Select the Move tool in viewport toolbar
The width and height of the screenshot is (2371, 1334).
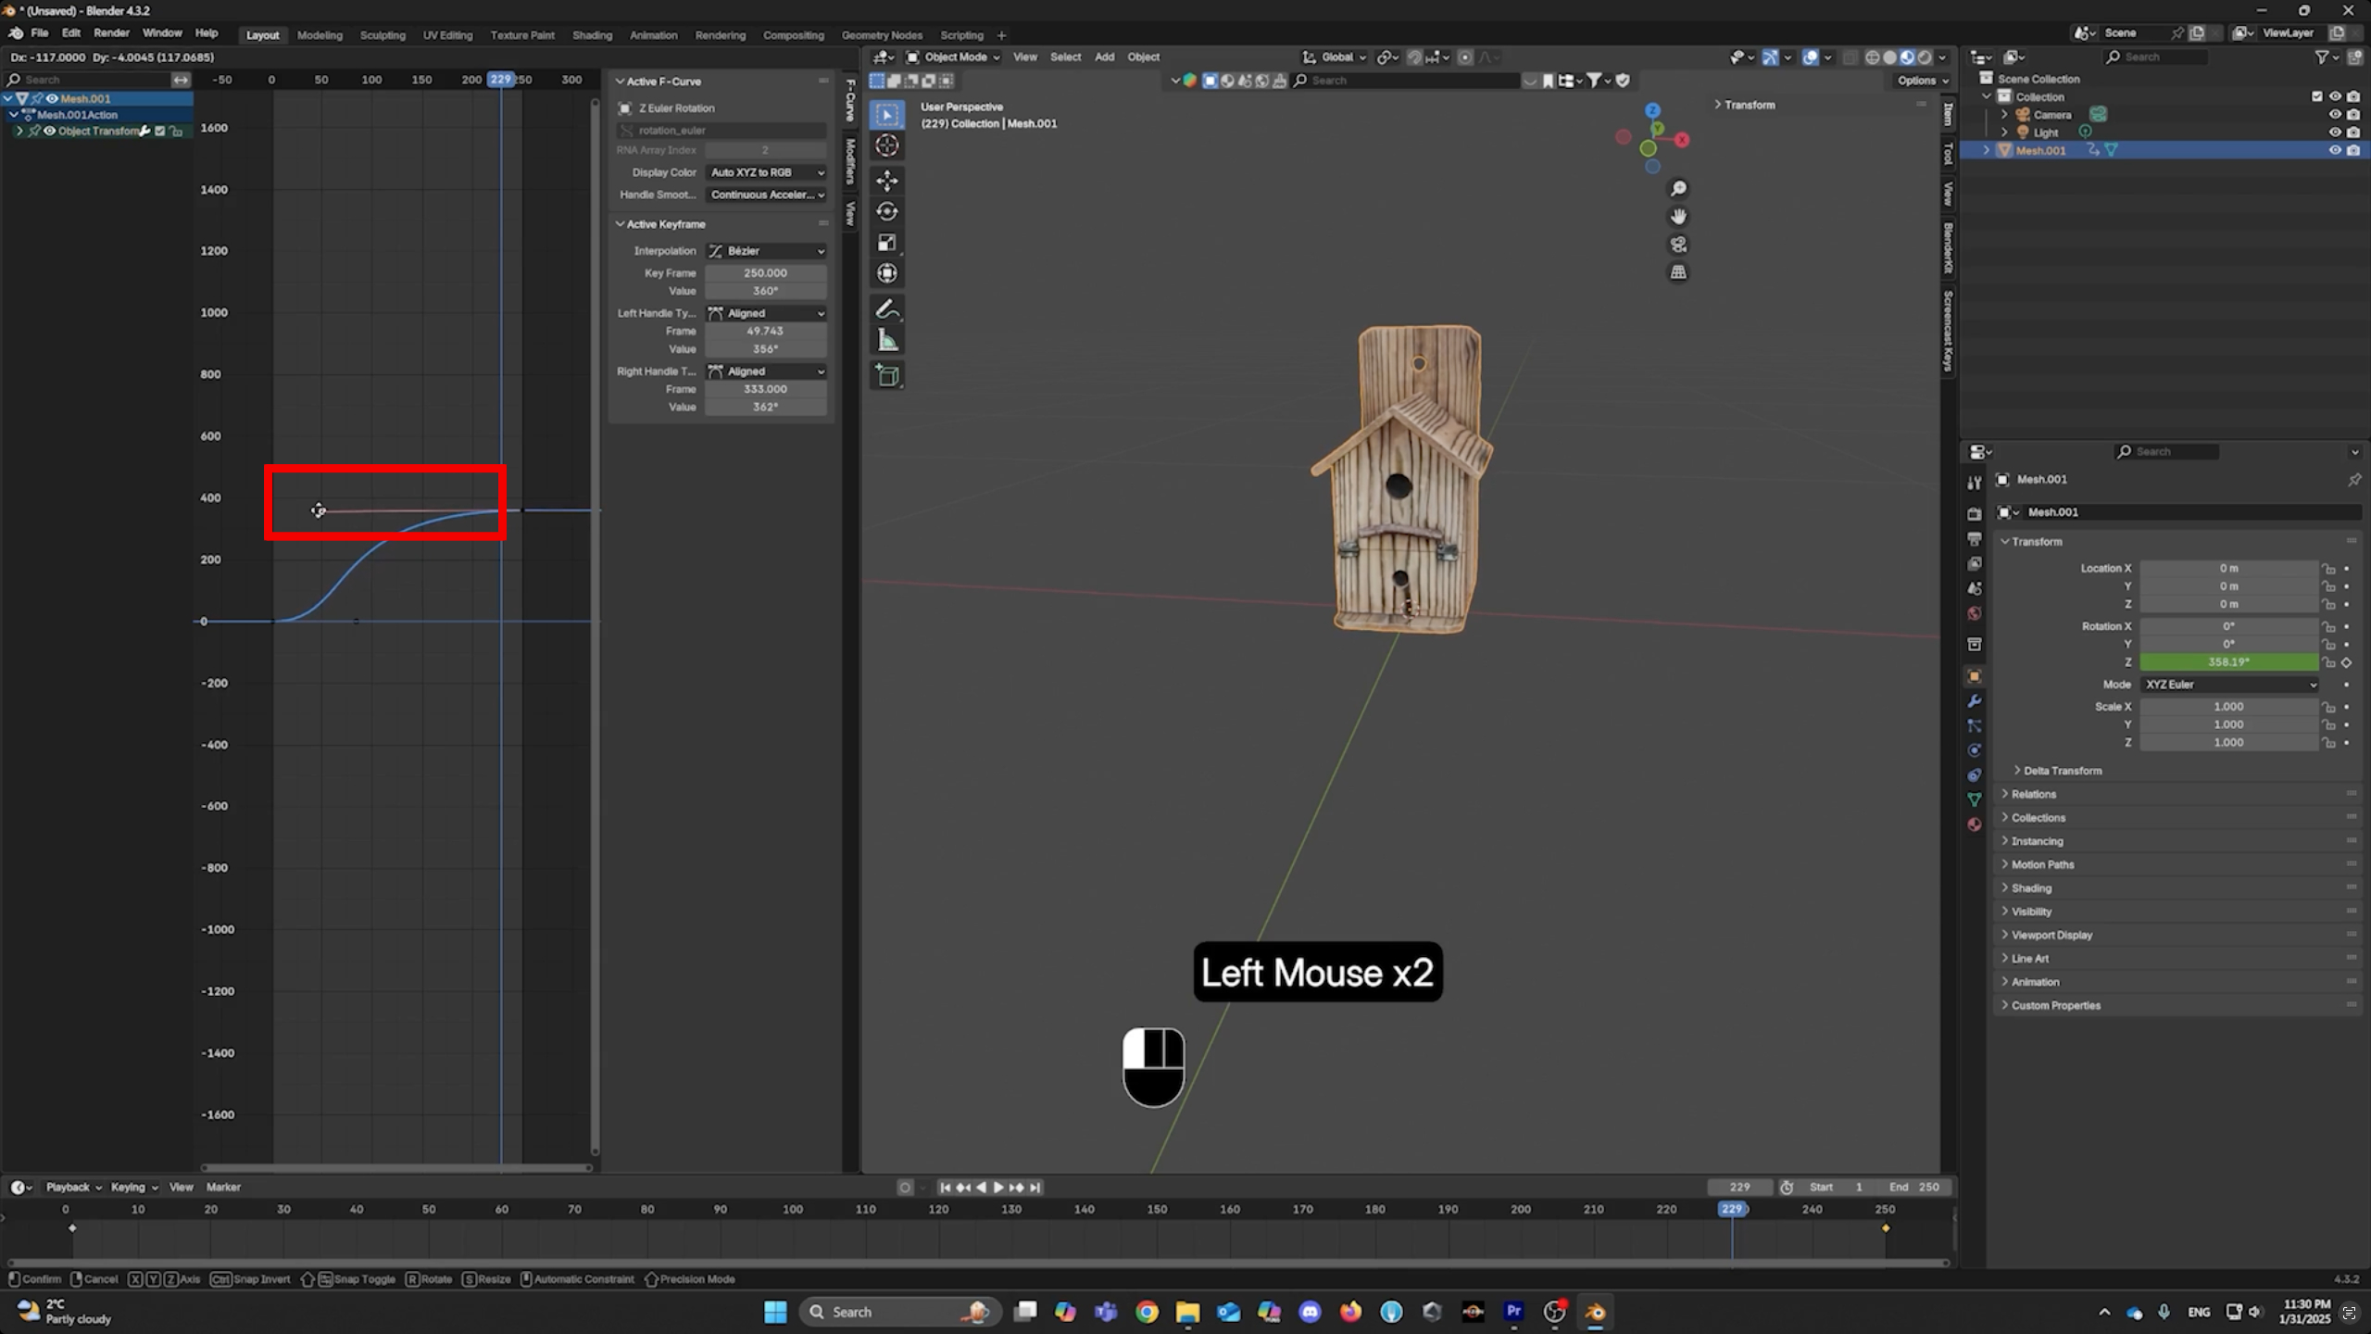887,181
